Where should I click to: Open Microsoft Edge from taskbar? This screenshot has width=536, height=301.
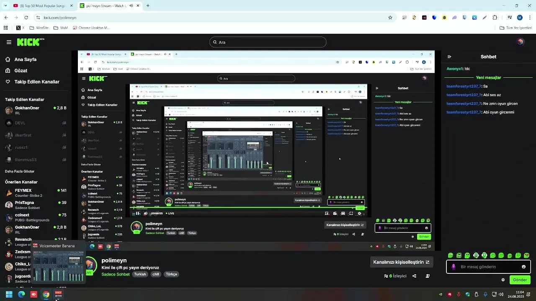pyautogui.click(x=21, y=294)
